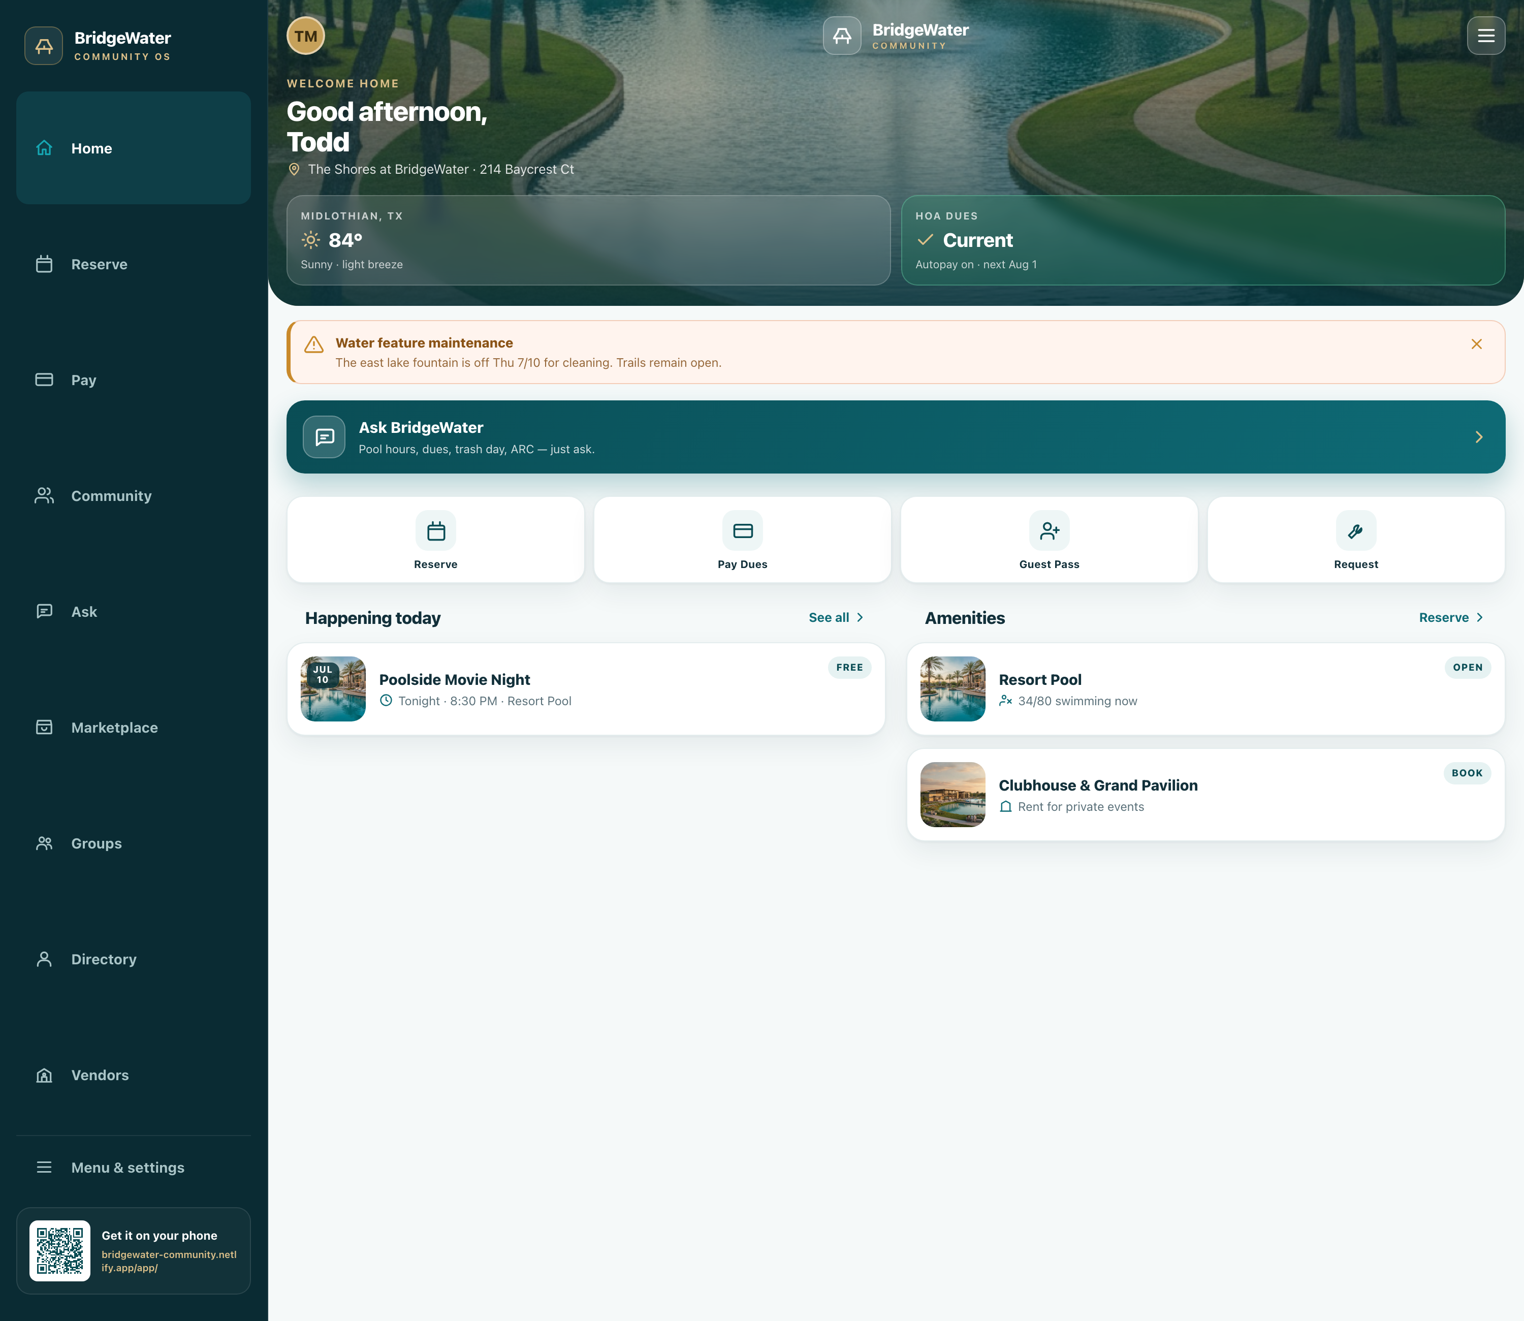Click the clock icon under Poolside Movie Night

tap(386, 700)
